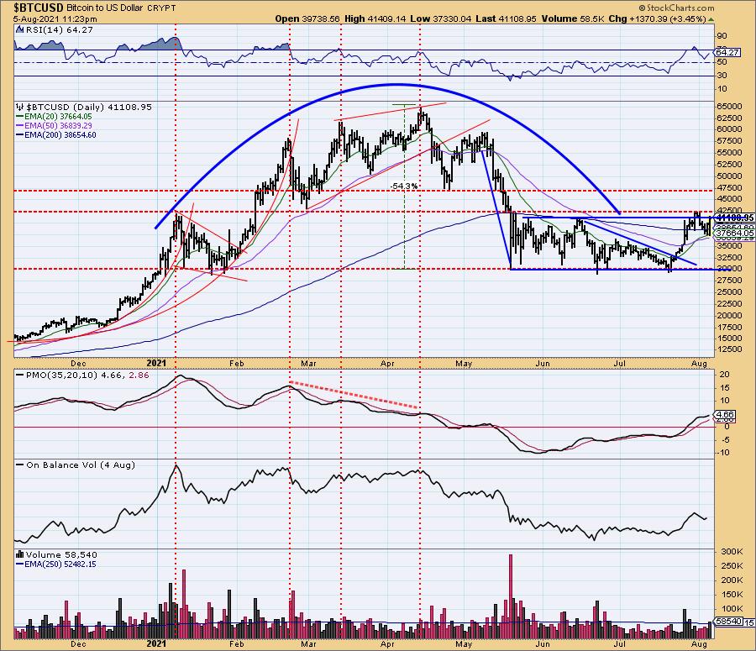This screenshot has height=651, width=756.
Task: Click the EMA(200) 38654.60 legend entry
Action: click(56, 135)
